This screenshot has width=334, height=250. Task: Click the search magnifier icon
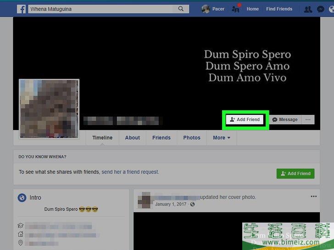pyautogui.click(x=181, y=9)
